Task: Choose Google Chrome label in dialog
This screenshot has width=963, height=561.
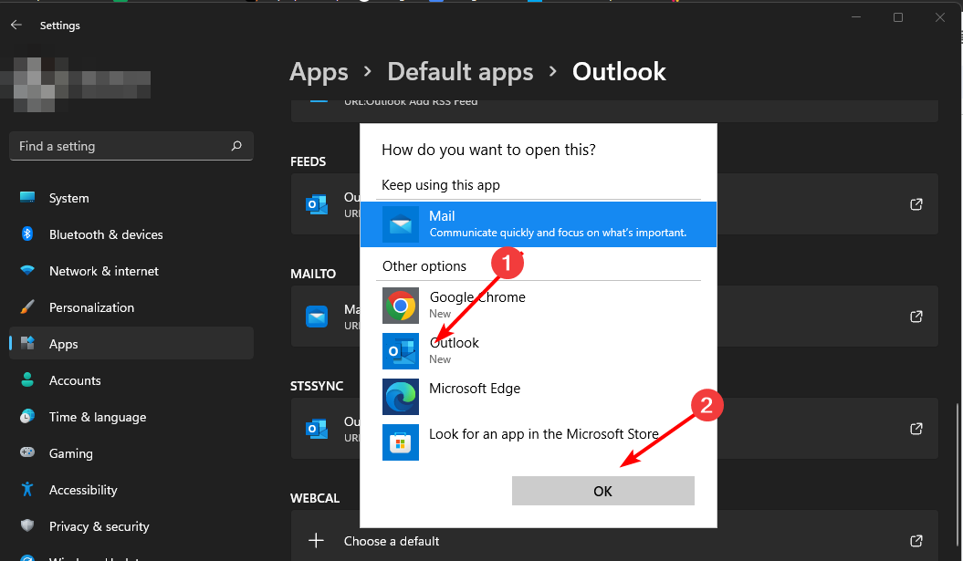Action: pos(477,297)
